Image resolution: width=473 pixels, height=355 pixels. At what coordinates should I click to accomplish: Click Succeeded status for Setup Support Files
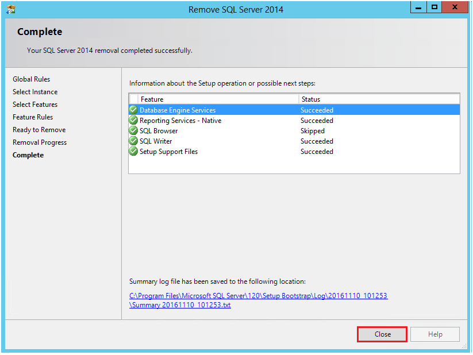point(317,152)
